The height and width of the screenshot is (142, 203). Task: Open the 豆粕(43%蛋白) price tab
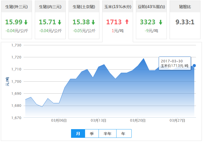point(151,20)
